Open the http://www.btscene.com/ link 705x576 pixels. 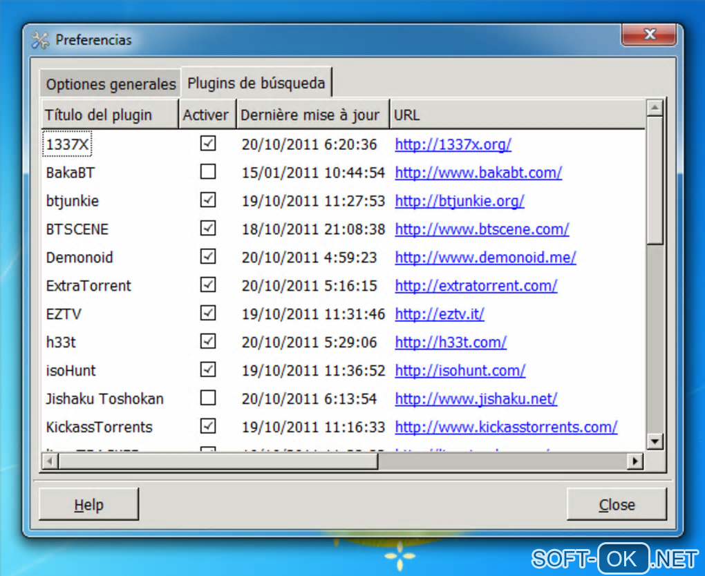[482, 229]
